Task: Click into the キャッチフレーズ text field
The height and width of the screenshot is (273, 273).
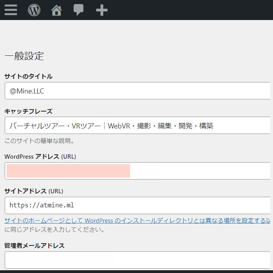Action: point(137,126)
